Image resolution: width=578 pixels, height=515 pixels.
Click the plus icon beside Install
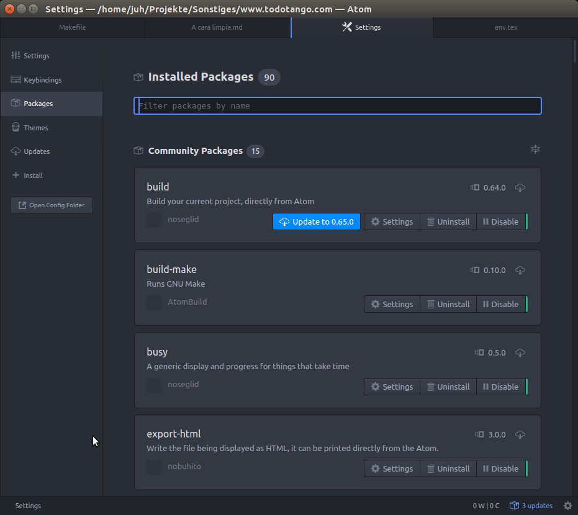pos(16,175)
